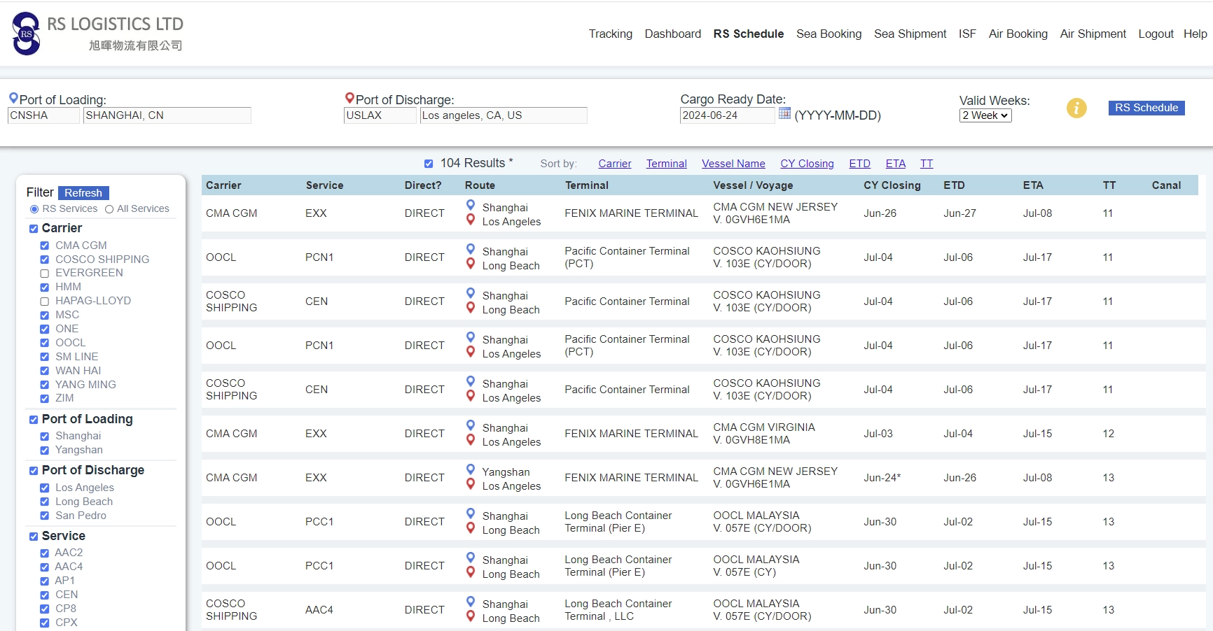Check the HAPAG-LLOYD carrier filter
Viewport: 1213px width, 631px height.
coord(45,302)
